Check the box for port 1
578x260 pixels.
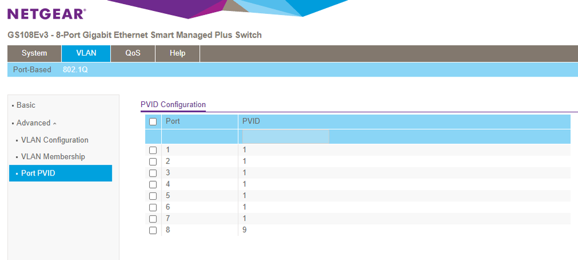click(153, 150)
